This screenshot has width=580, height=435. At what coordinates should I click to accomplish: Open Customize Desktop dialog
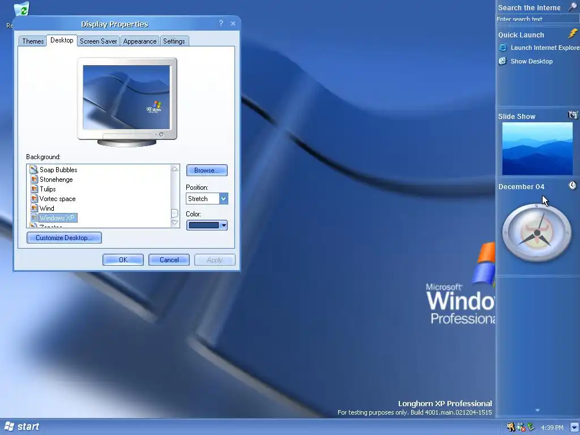64,238
